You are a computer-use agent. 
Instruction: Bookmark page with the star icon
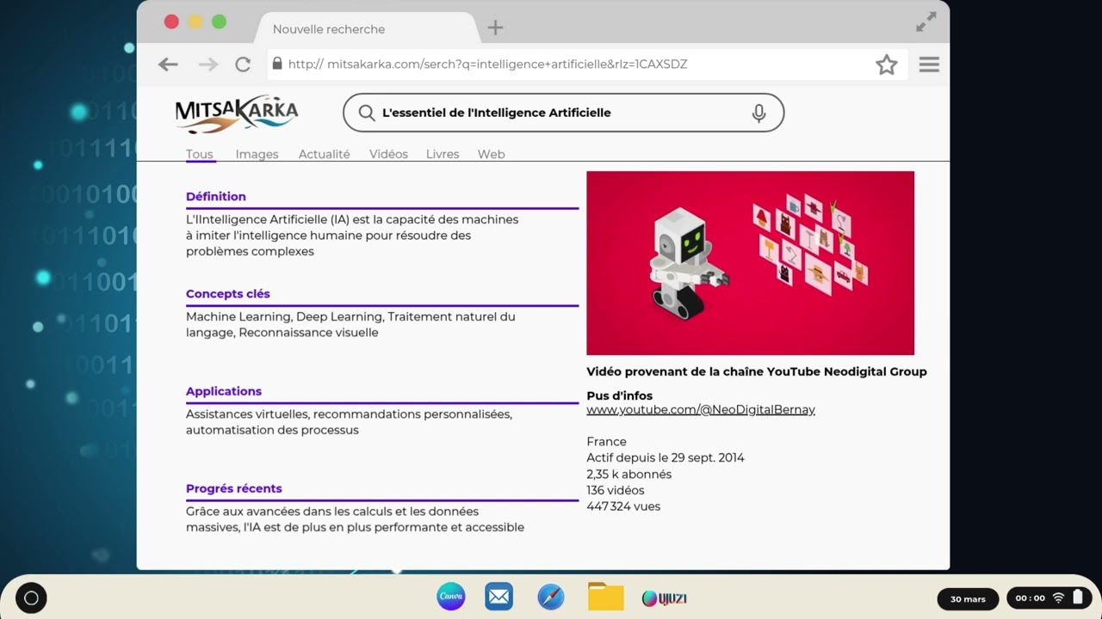(x=887, y=64)
